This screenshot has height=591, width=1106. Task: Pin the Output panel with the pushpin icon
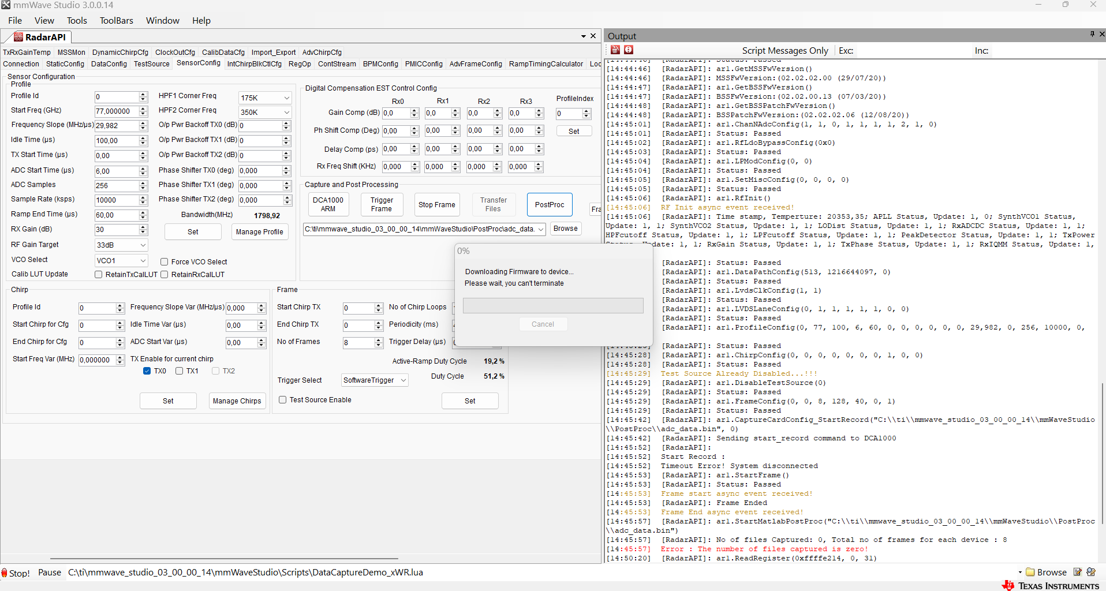pyautogui.click(x=1092, y=35)
